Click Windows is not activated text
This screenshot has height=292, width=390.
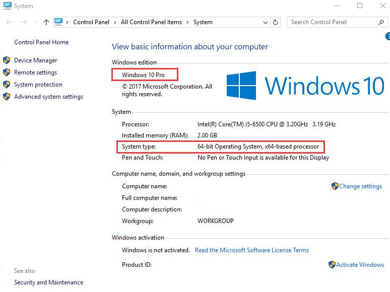156,250
